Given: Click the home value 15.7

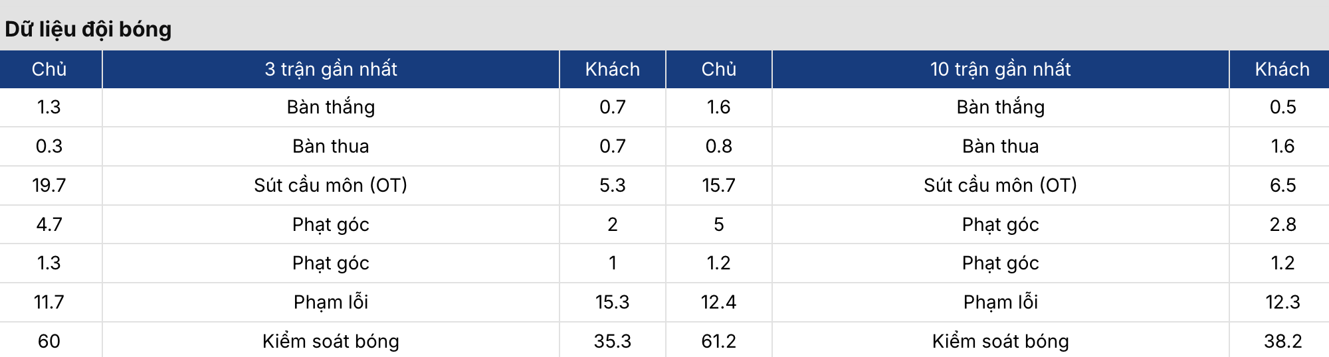Looking at the screenshot, I should (x=719, y=185).
